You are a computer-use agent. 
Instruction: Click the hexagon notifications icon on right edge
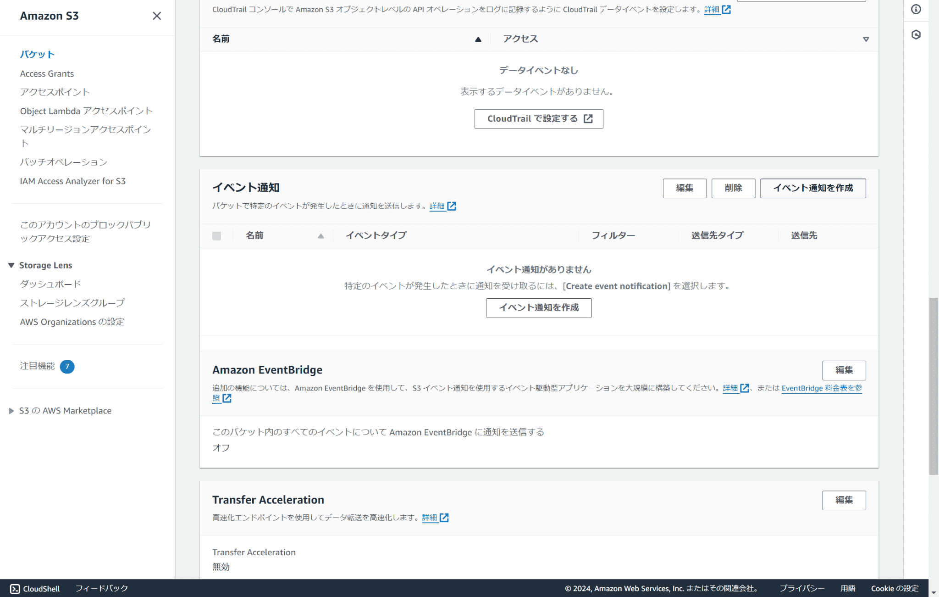click(916, 34)
